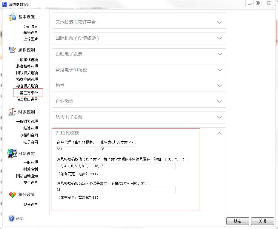Click the blue help question mark icon
Viewport: 278px width, 229px height.
[11, 219]
